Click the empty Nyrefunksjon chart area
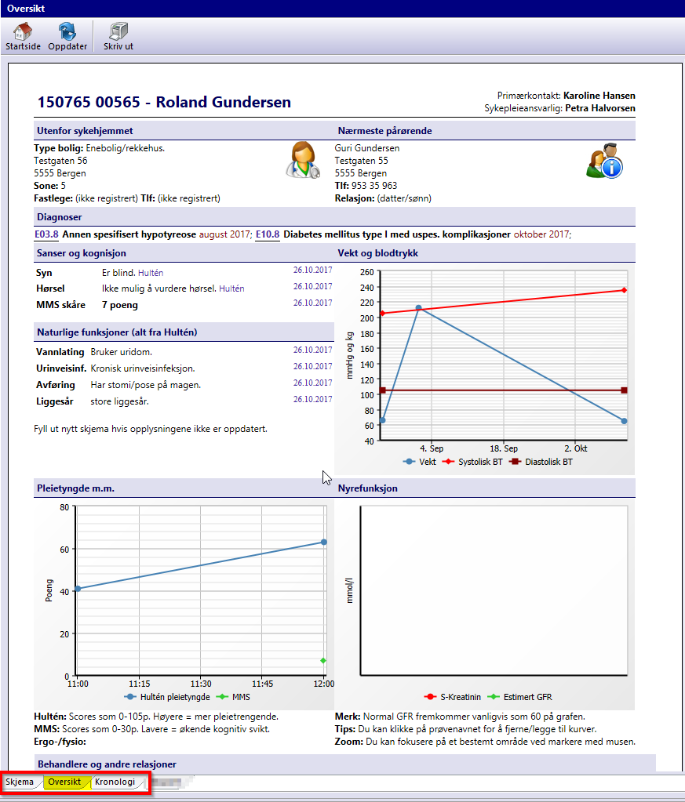The image size is (685, 802). pyautogui.click(x=494, y=590)
